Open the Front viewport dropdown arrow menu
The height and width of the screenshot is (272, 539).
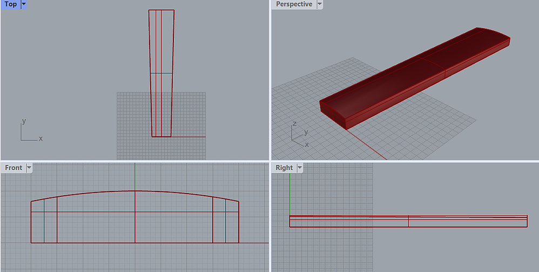(29, 168)
